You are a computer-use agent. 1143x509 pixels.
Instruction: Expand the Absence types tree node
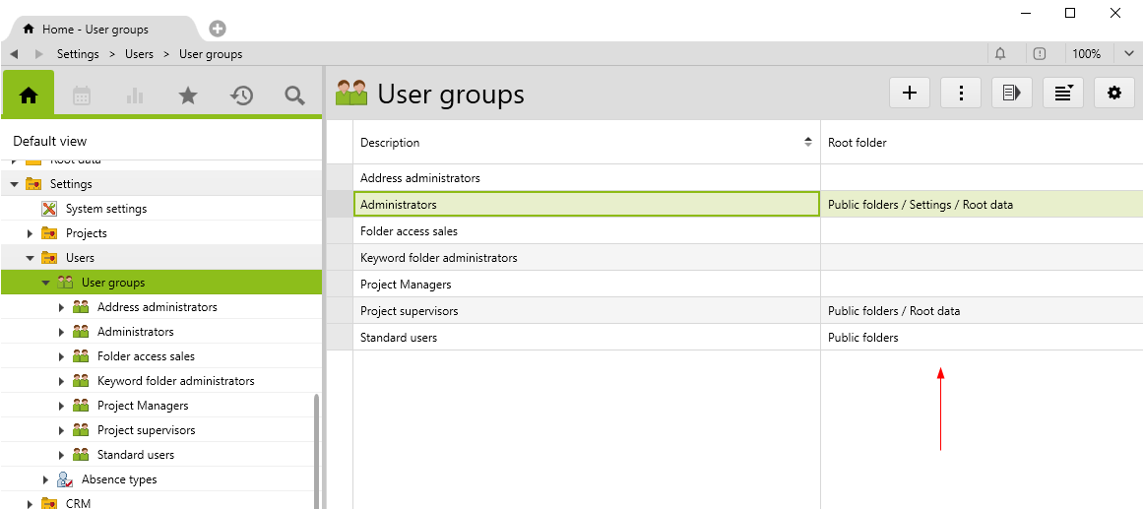(x=46, y=479)
